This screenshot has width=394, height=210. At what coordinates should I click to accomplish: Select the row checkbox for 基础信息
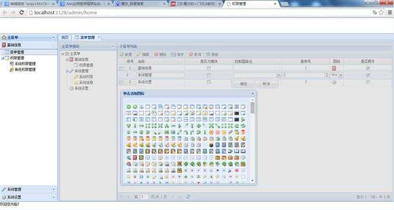[121, 68]
